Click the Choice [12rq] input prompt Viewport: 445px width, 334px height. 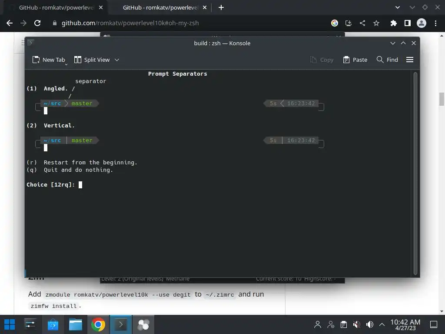pyautogui.click(x=54, y=184)
